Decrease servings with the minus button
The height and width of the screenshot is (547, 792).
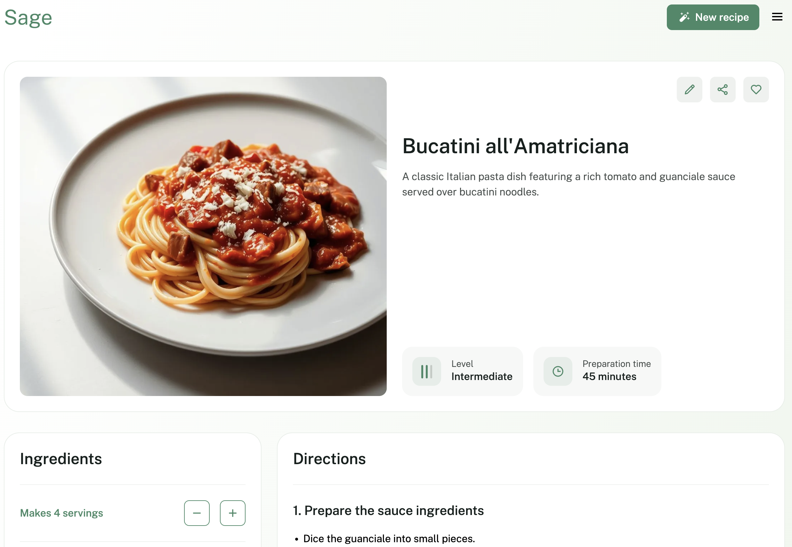click(x=197, y=513)
